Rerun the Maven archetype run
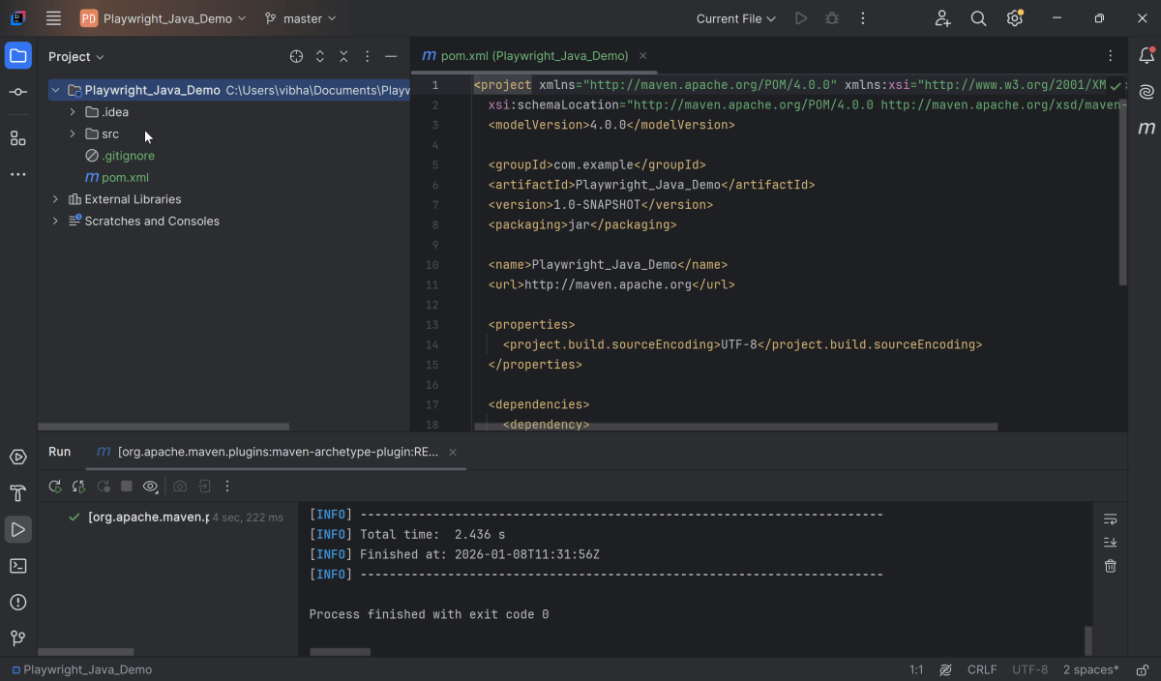 (55, 487)
